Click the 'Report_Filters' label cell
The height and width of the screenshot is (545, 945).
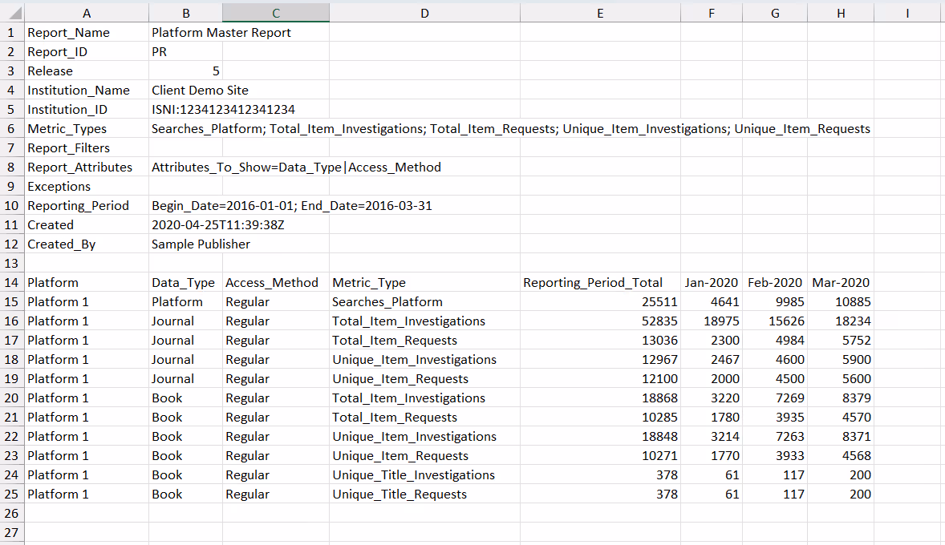pos(86,148)
